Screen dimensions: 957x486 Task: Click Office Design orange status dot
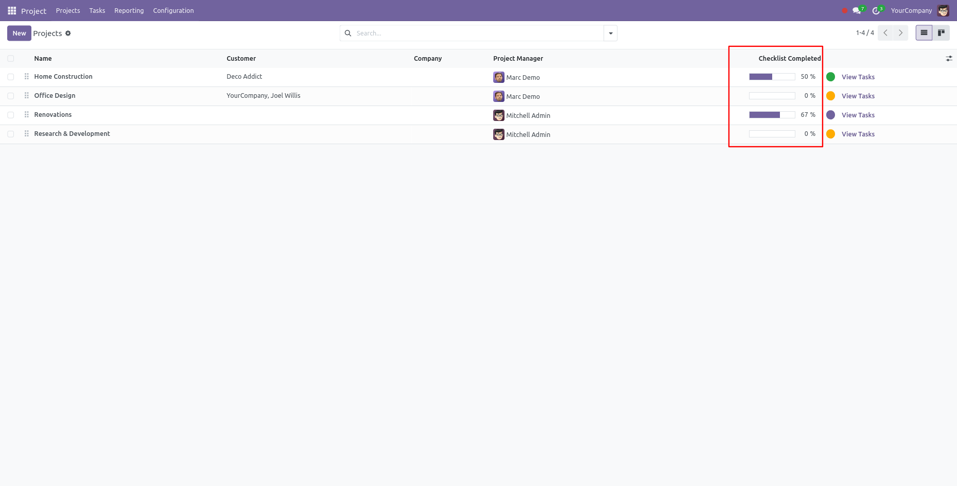(831, 96)
